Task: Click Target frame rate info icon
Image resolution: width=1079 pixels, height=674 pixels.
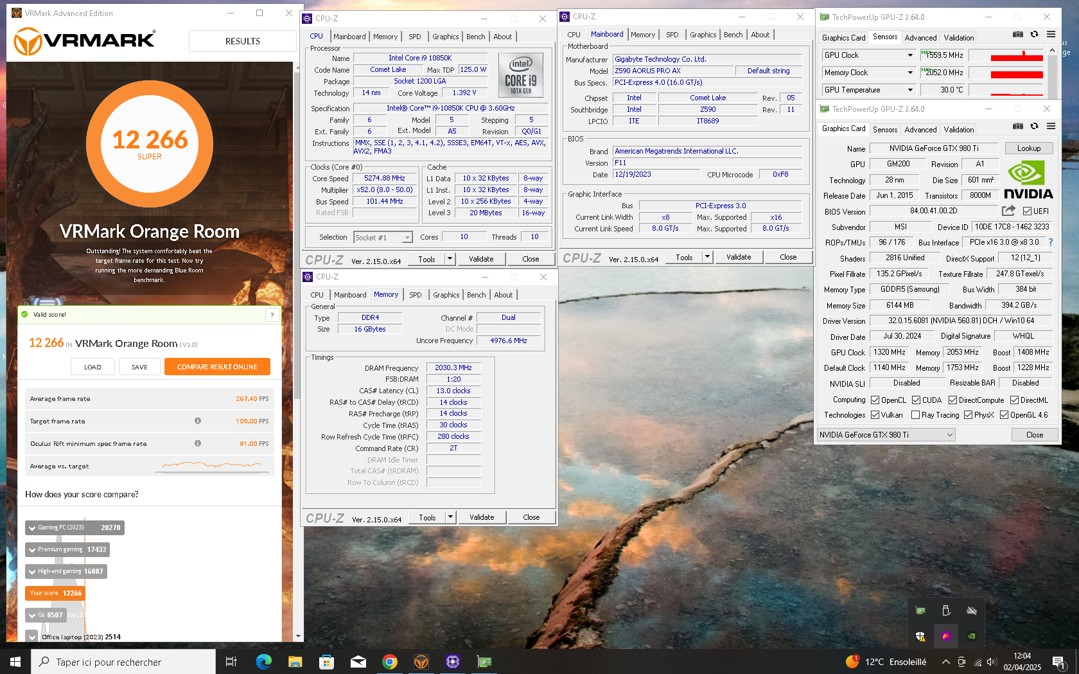Action: click(x=198, y=421)
